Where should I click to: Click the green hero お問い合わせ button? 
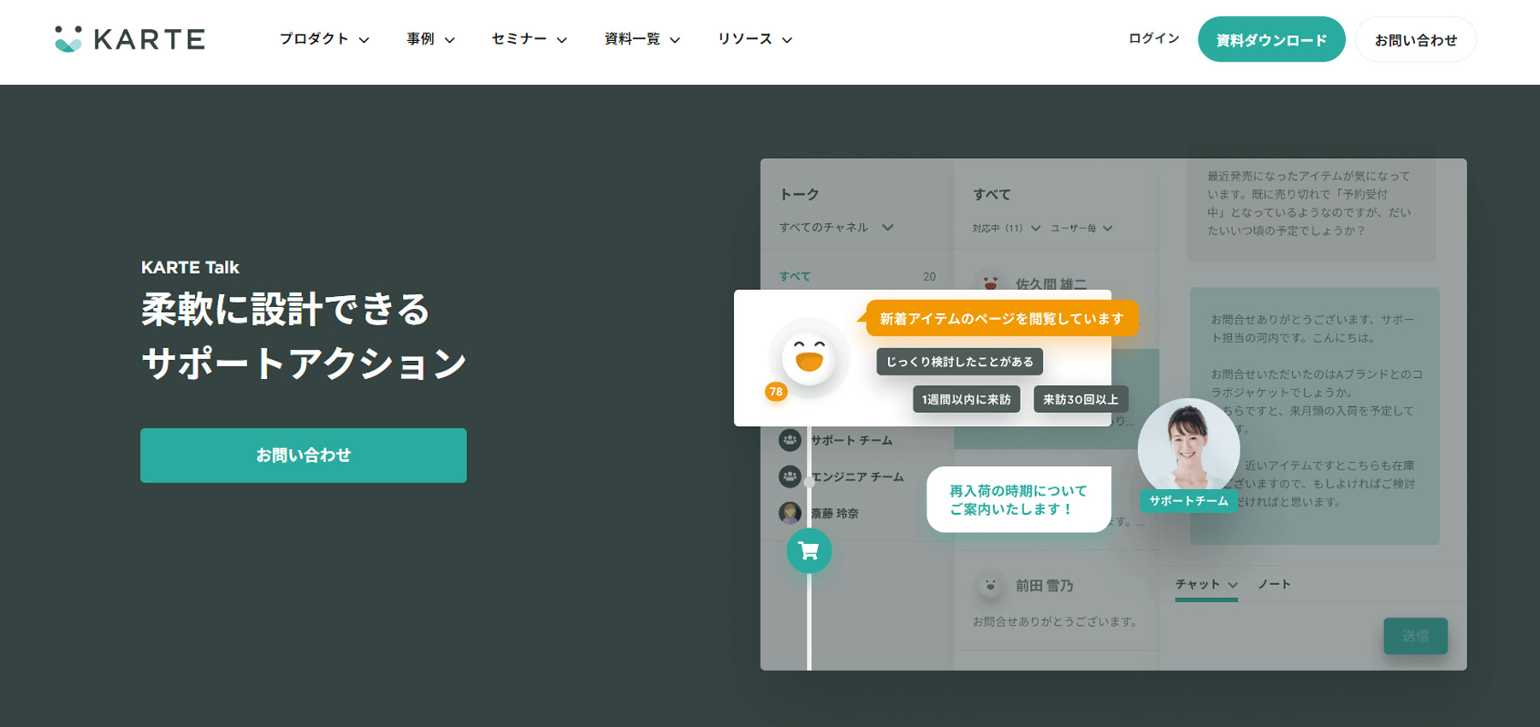coord(304,455)
